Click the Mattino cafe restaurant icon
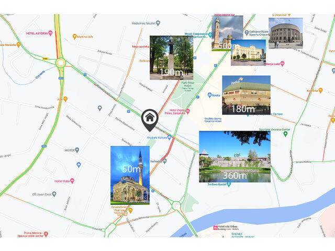This screenshot has width=335, height=251. (74, 37)
